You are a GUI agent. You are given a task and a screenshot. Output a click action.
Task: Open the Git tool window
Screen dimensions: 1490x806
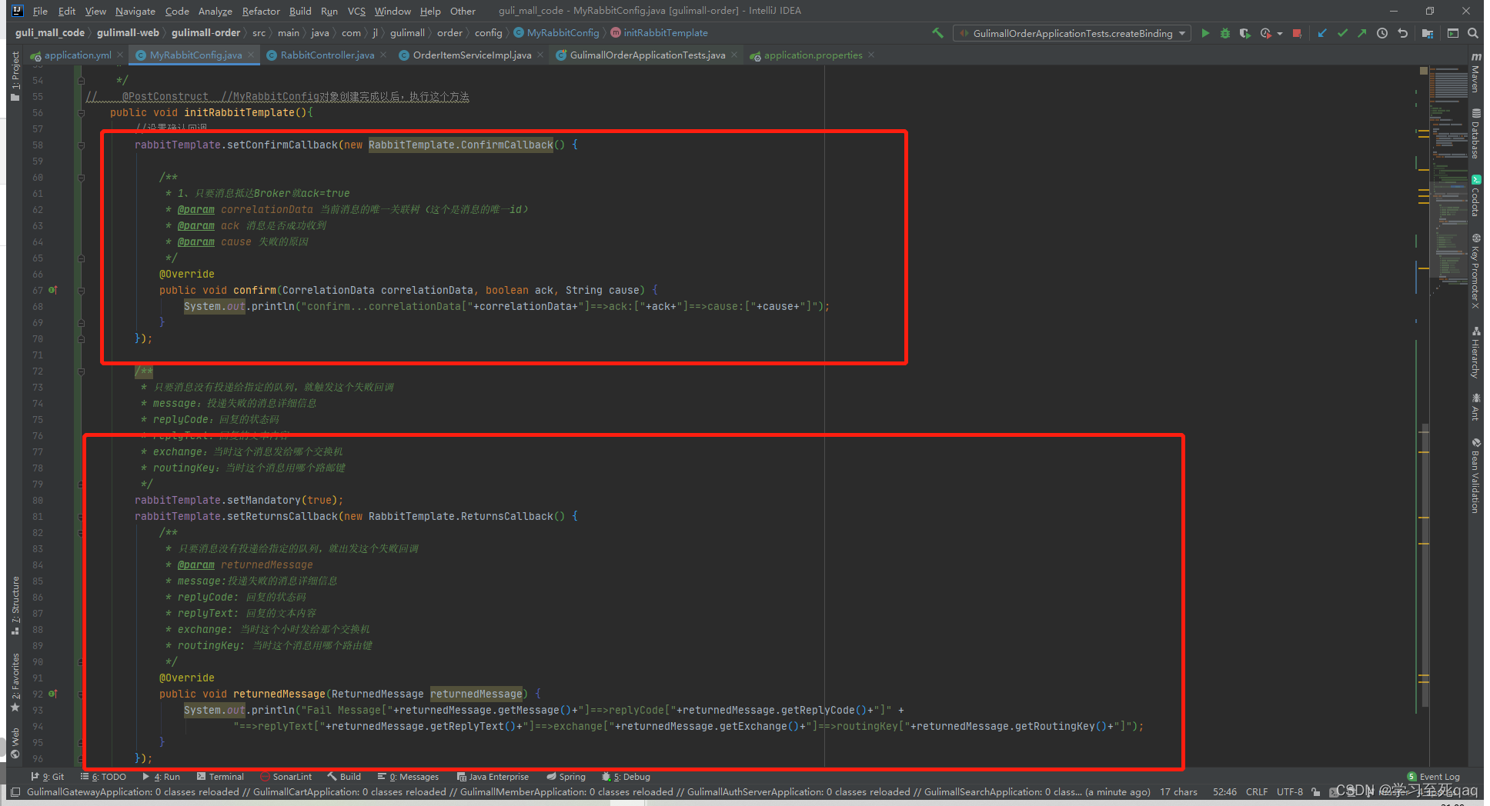pos(48,777)
